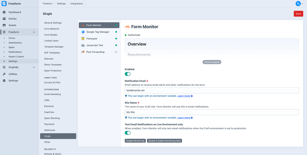Click the Assets image icon
Screen dimensions: 307x155
click(x=4, y=25)
